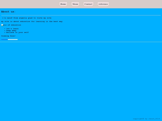Click the copyright by raouf footer text
The width and height of the screenshot is (162, 121).
(x=147, y=119)
